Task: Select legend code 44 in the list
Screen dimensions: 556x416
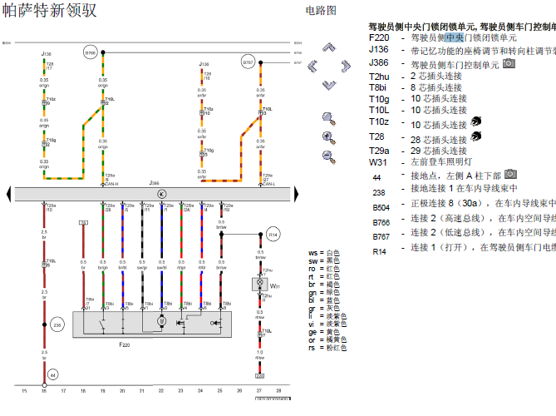Action: coord(376,177)
